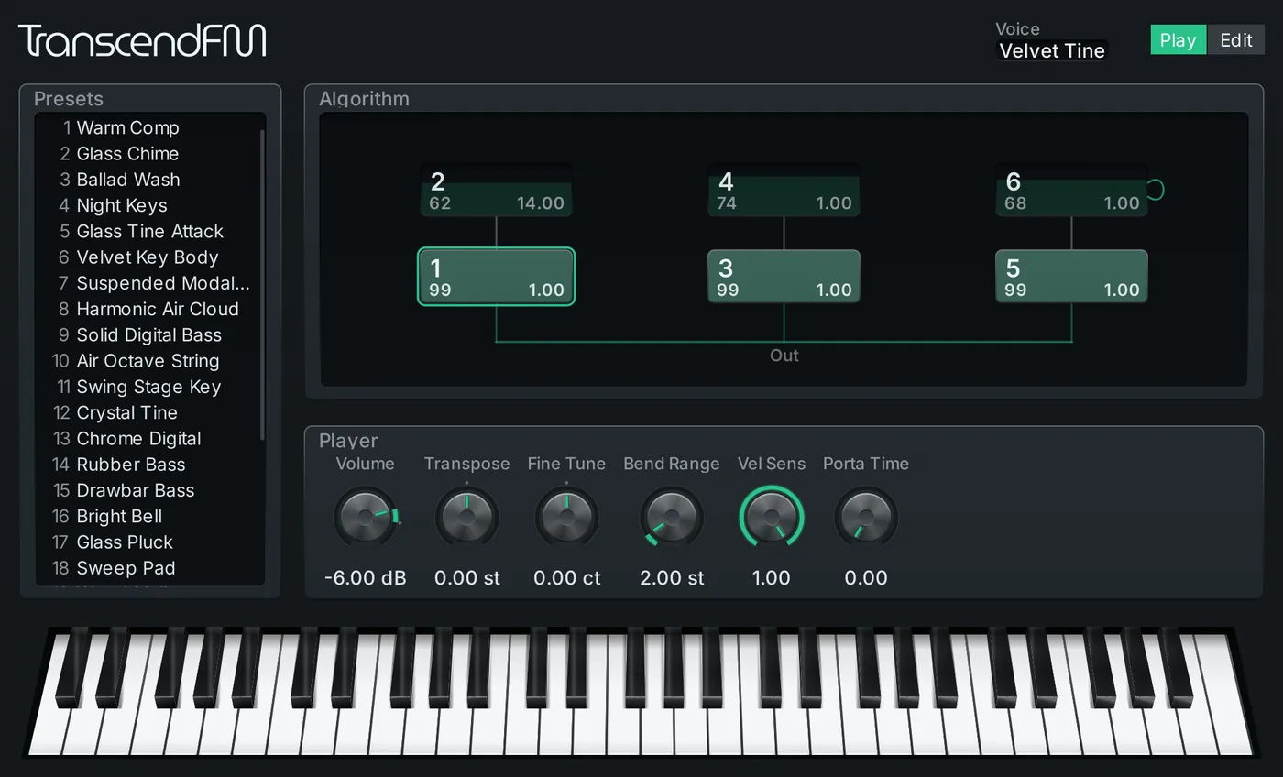Load the Chrome Digital preset
The image size is (1283, 777).
149,438
